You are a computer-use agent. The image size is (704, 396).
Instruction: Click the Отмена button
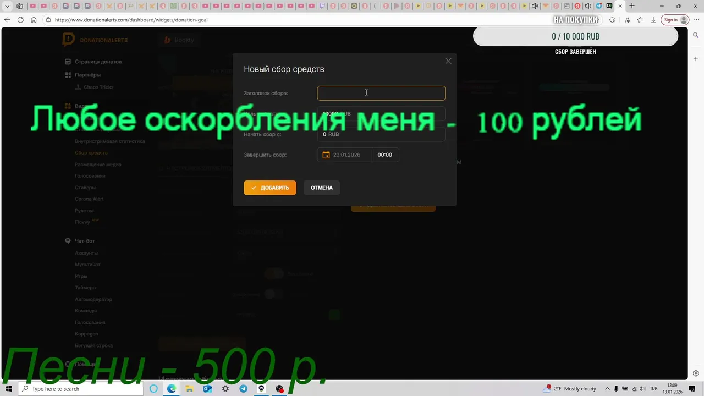point(322,188)
